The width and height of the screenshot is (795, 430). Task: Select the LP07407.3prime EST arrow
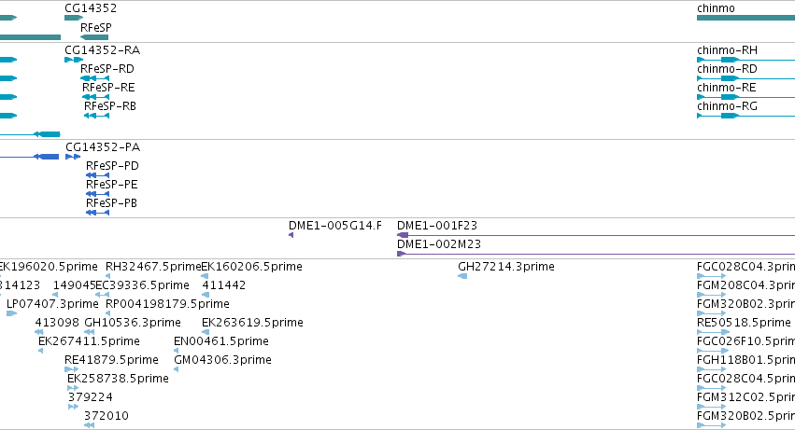click(11, 313)
